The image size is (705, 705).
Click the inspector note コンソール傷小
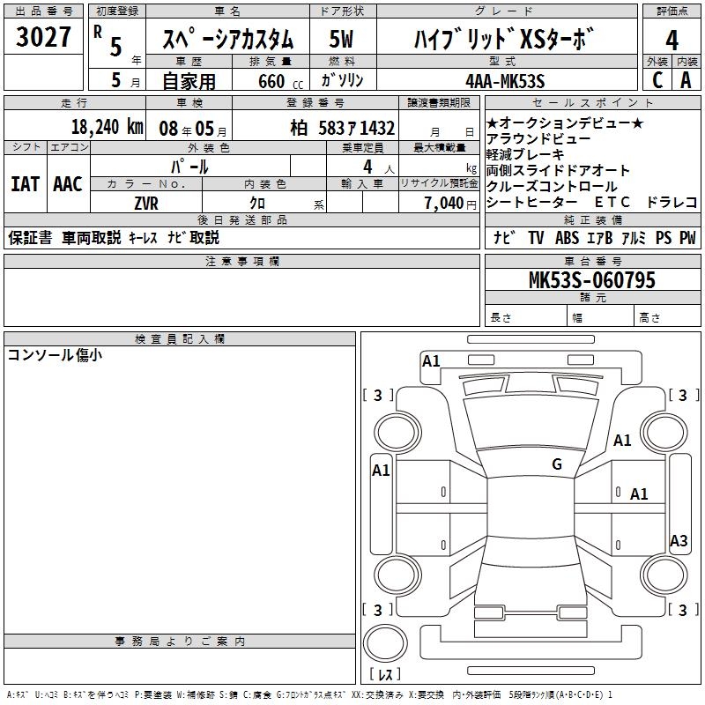coord(55,355)
